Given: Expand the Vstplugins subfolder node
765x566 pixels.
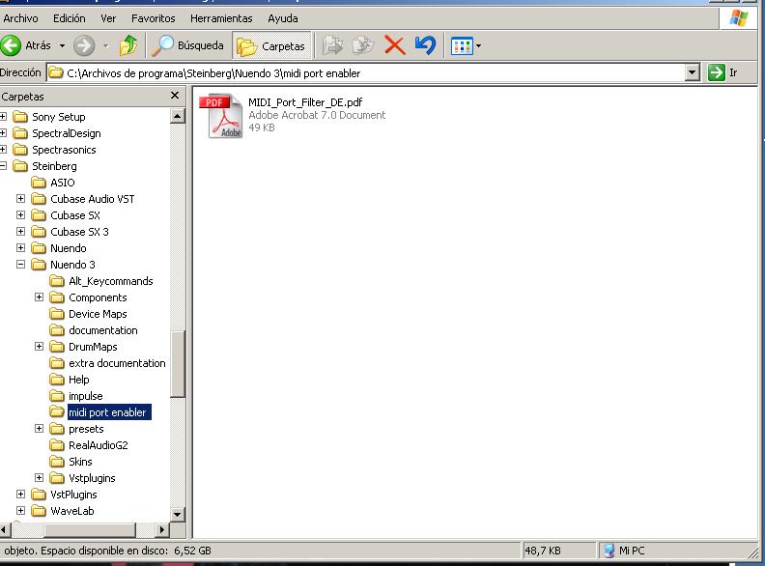Looking at the screenshot, I should [39, 478].
